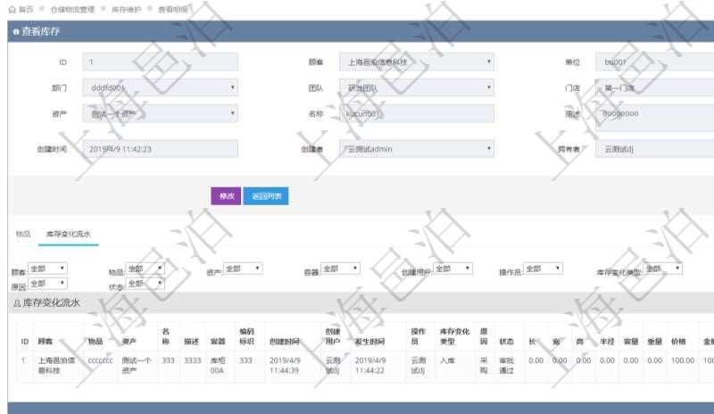Open the 状态 filter dropdown
The width and height of the screenshot is (714, 414).
pos(145,284)
